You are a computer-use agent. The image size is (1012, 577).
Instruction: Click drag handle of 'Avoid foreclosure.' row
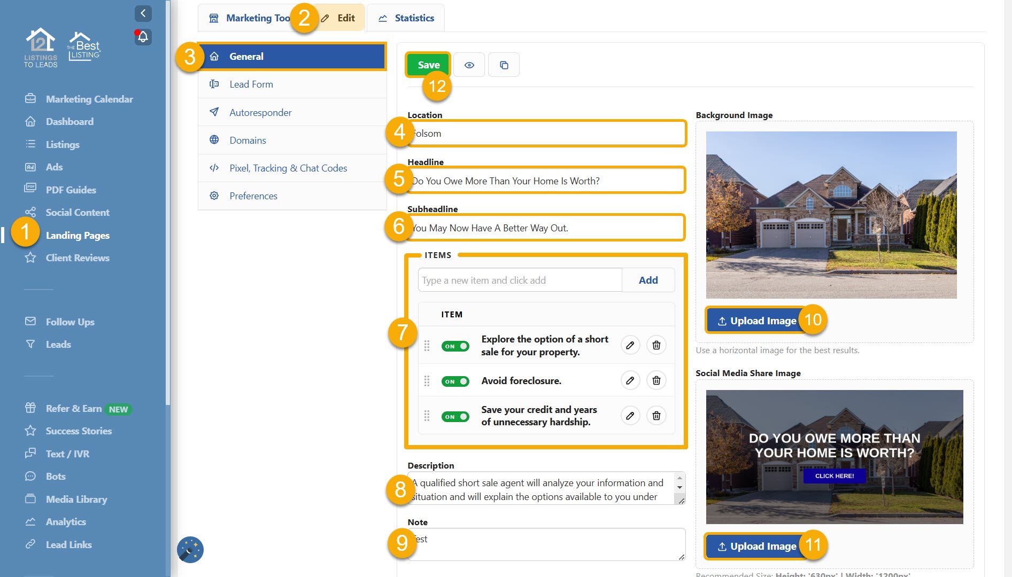[427, 381]
